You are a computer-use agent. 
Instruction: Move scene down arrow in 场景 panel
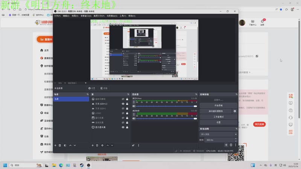point(75,145)
